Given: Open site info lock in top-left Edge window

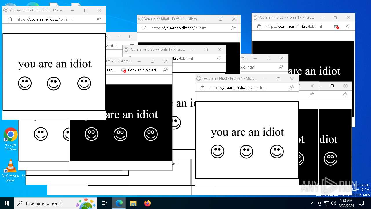Looking at the screenshot, I should pyautogui.click(x=10, y=19).
